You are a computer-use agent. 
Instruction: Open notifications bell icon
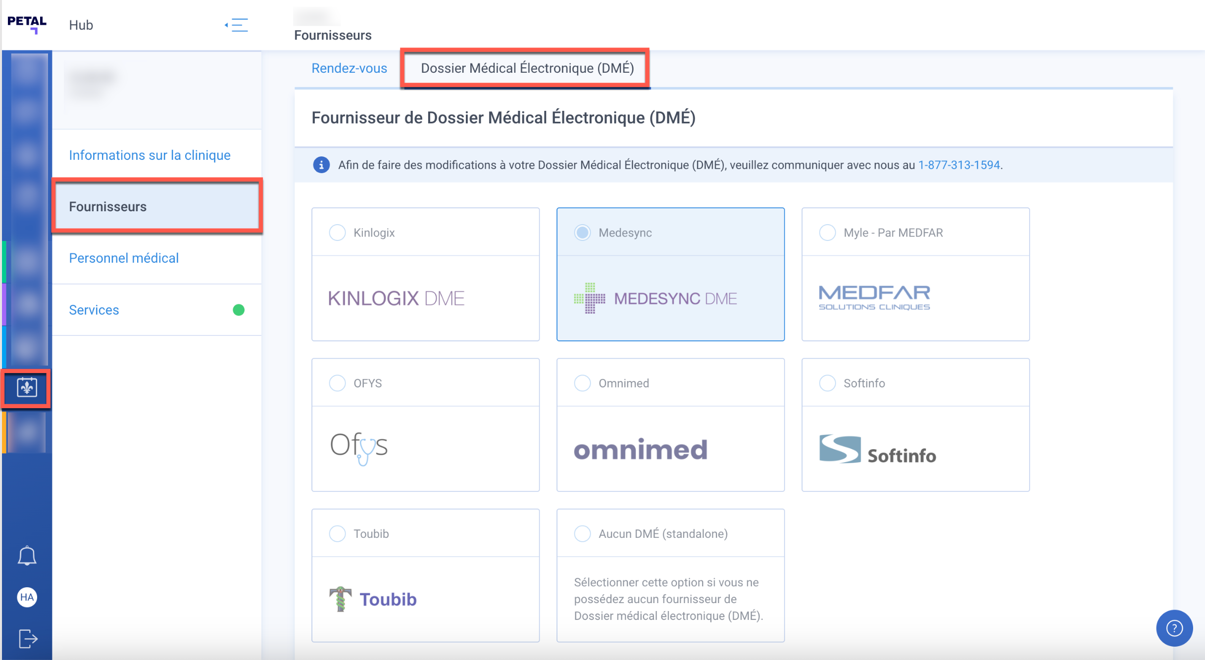tap(27, 556)
